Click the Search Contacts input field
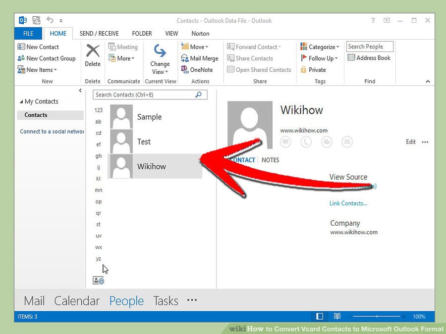Image resolution: width=446 pixels, height=334 pixels. (x=144, y=95)
